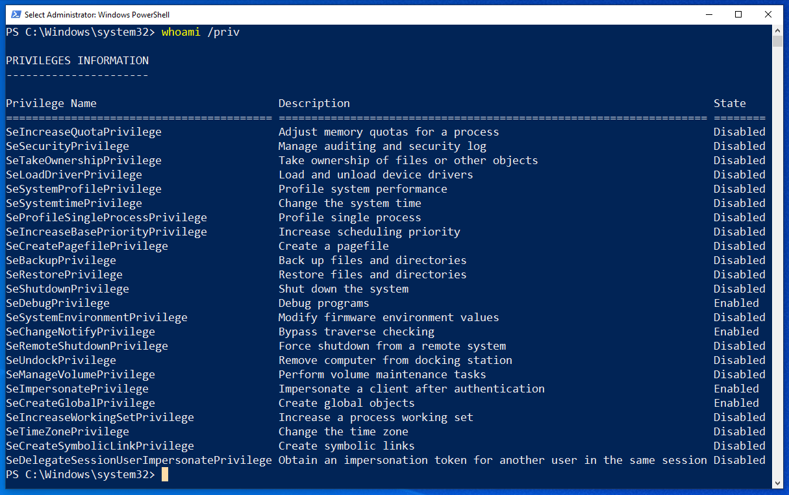The height and width of the screenshot is (495, 789).
Task: Click the 'Privilege Name' column header
Action: (51, 103)
